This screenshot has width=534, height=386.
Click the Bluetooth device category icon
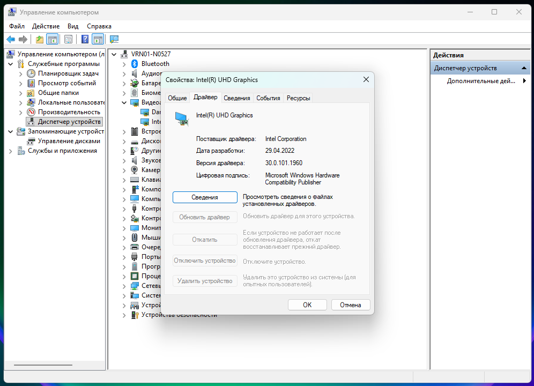coord(135,64)
